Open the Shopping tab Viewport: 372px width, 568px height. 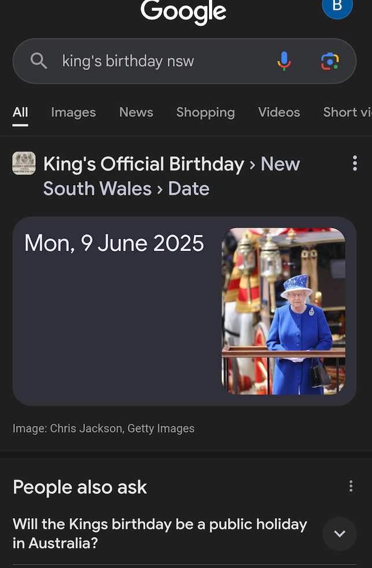pyautogui.click(x=205, y=112)
